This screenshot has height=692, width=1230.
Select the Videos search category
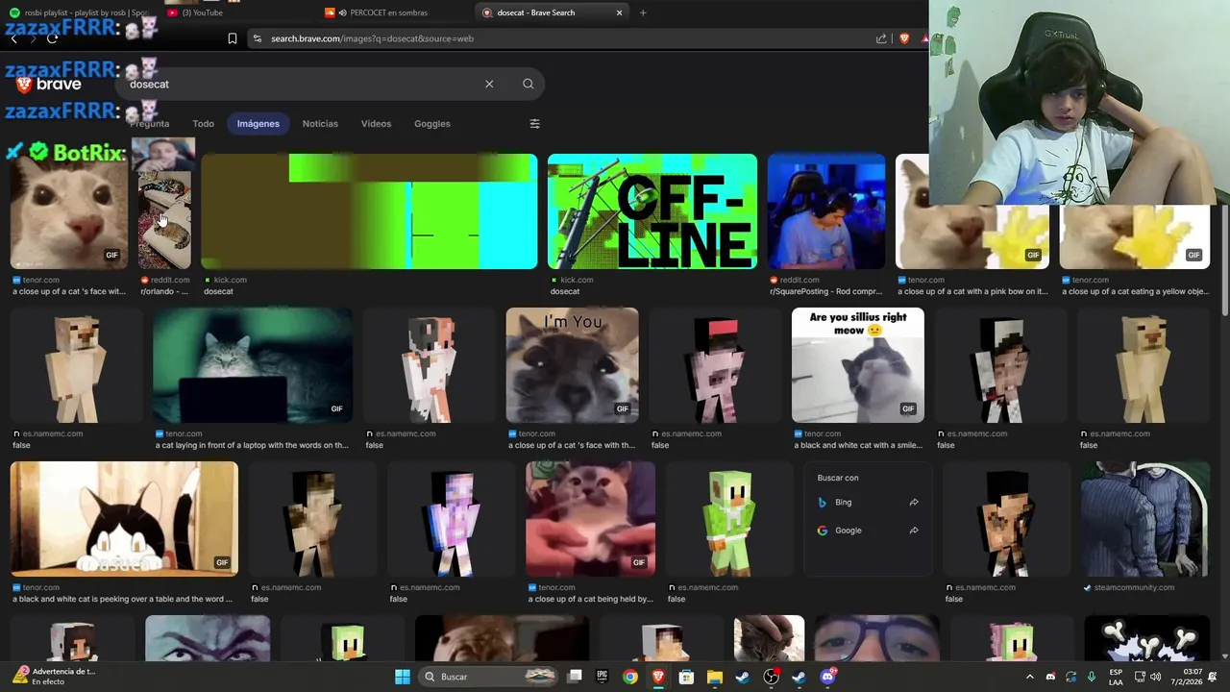pos(376,123)
